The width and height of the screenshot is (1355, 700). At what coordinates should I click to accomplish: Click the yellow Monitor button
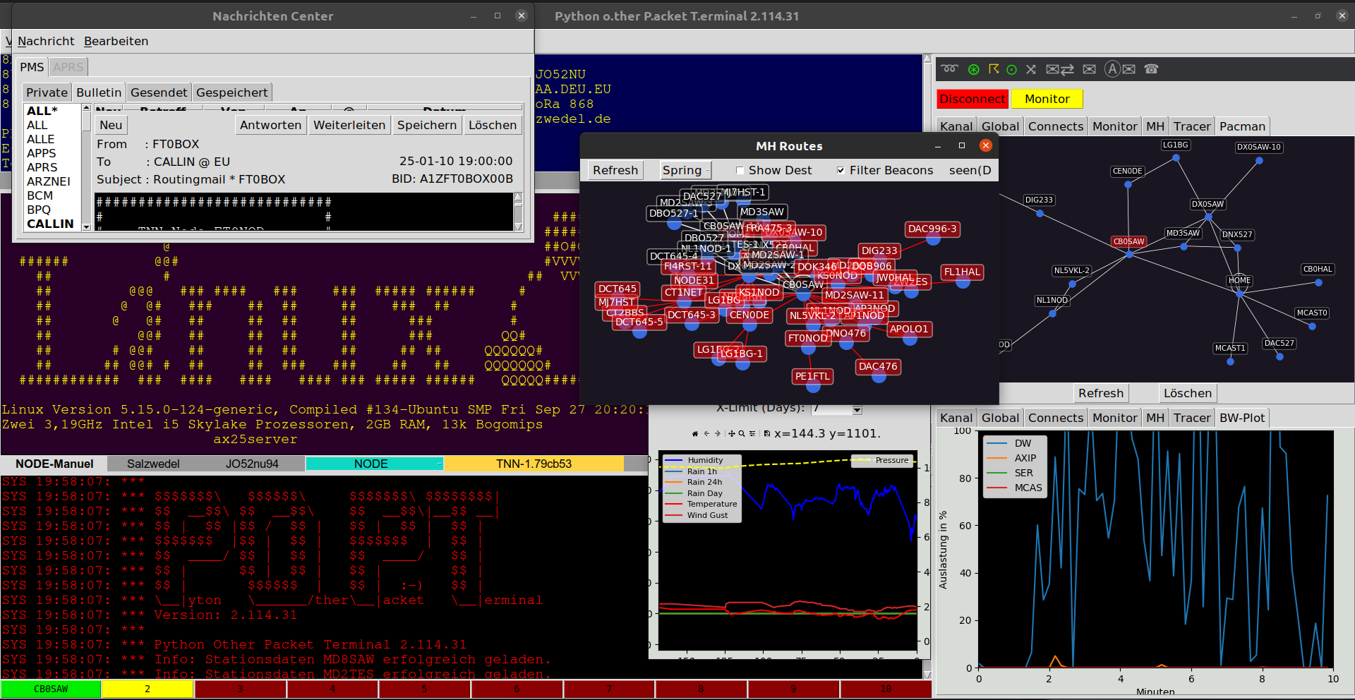pyautogui.click(x=1047, y=99)
